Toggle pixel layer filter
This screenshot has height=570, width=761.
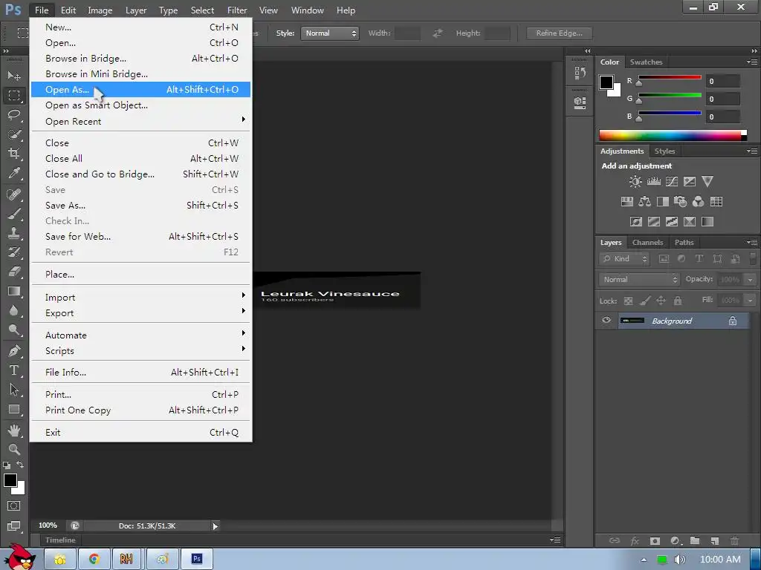click(x=664, y=259)
